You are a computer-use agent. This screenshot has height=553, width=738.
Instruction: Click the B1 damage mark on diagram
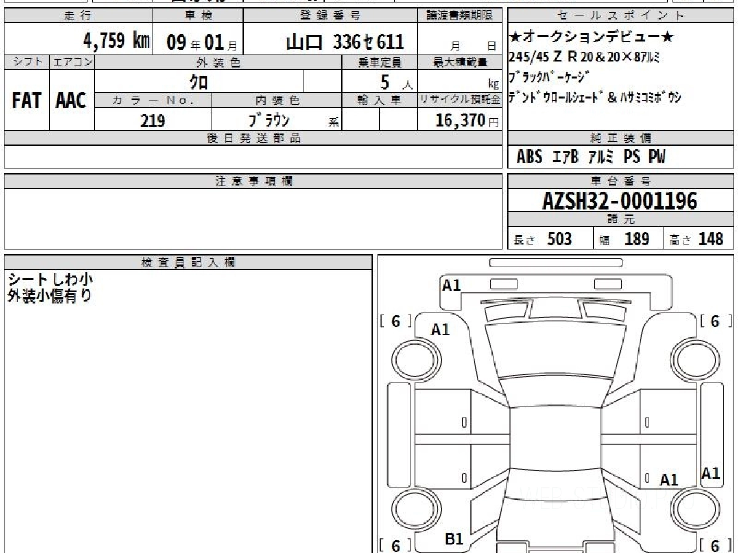point(454,539)
